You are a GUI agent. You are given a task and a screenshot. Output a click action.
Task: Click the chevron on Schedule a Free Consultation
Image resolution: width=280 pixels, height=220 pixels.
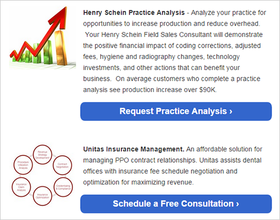click(237, 204)
